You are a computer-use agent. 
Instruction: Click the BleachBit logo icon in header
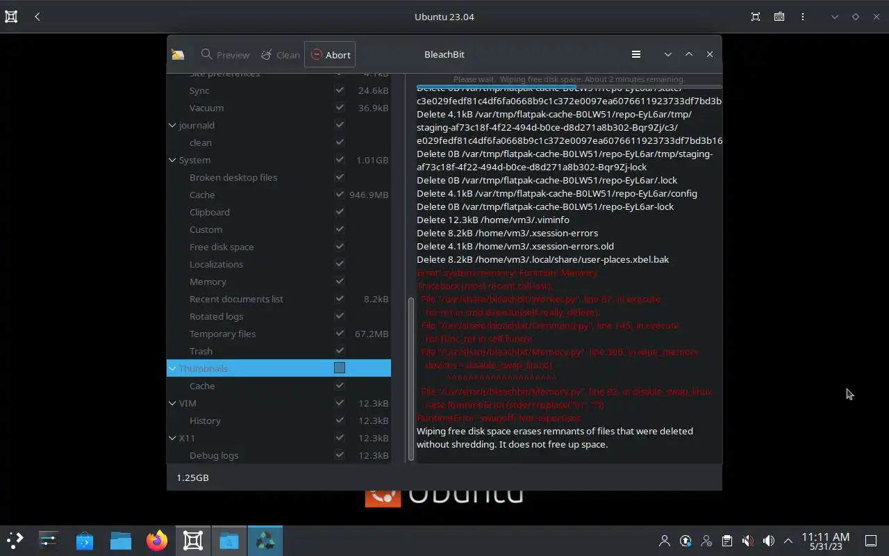point(178,55)
